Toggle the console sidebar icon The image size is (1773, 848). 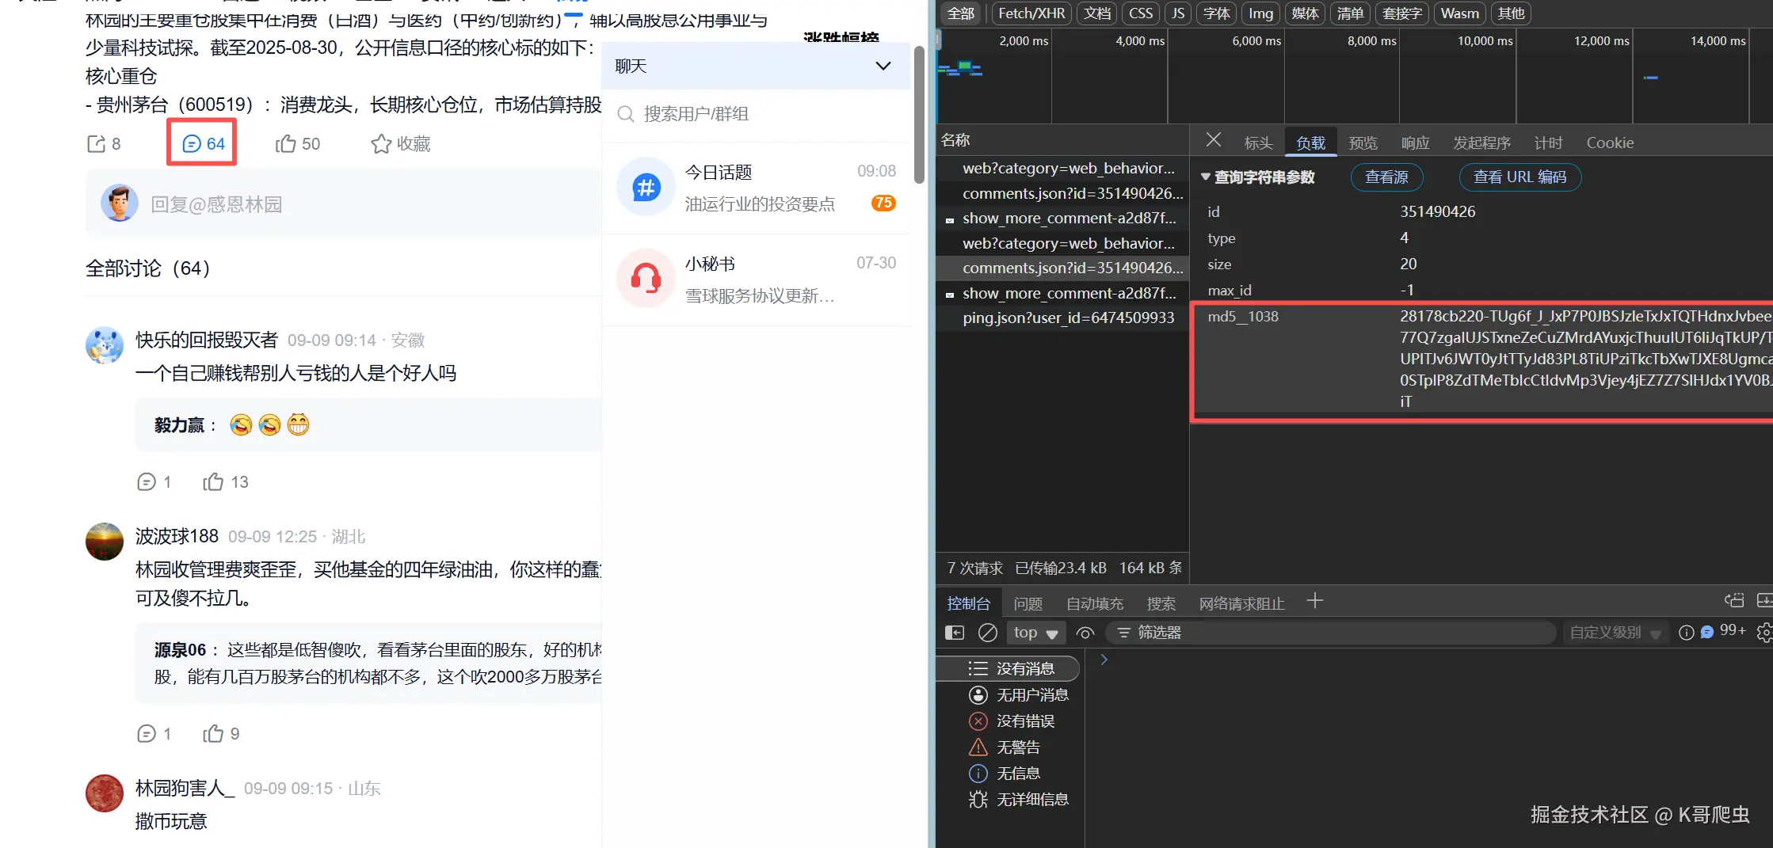pyautogui.click(x=955, y=633)
